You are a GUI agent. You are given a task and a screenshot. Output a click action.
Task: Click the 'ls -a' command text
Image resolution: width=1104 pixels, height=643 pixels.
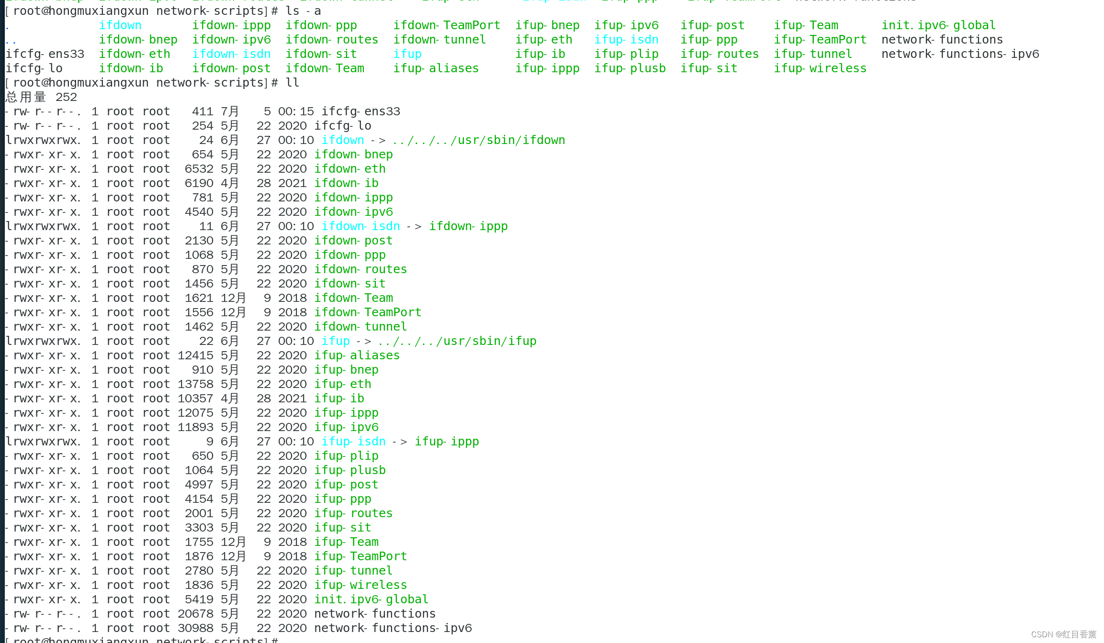point(303,11)
